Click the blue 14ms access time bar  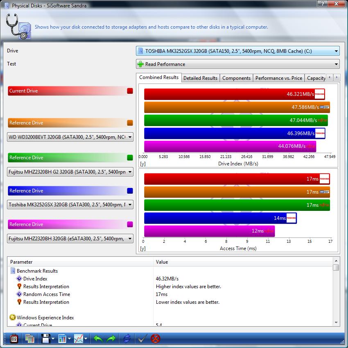click(x=220, y=218)
